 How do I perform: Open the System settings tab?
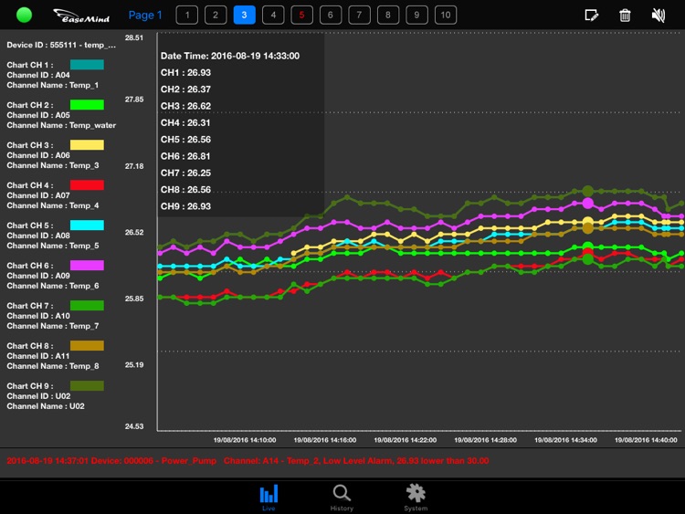[x=416, y=498]
